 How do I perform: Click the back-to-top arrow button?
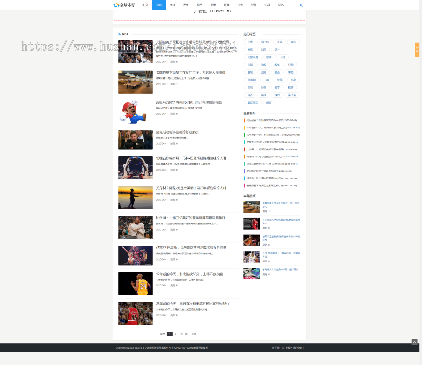point(414,342)
